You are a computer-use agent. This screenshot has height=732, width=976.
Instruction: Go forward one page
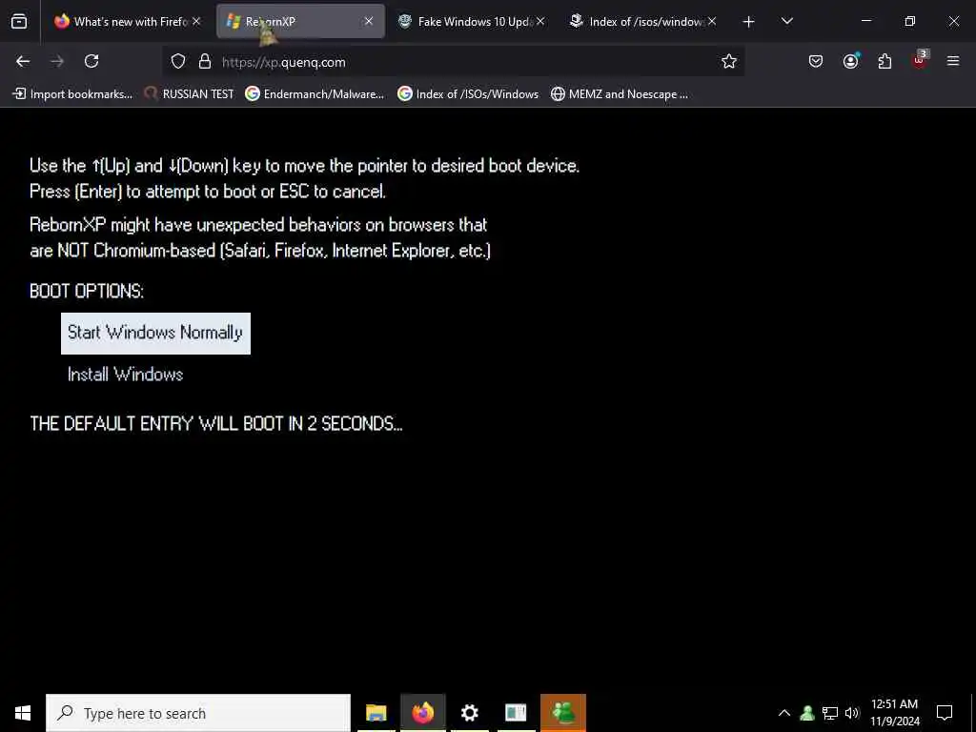tap(56, 61)
